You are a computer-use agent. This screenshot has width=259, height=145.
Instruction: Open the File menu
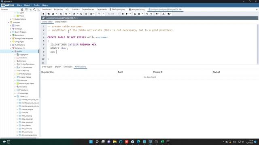tap(19, 5)
